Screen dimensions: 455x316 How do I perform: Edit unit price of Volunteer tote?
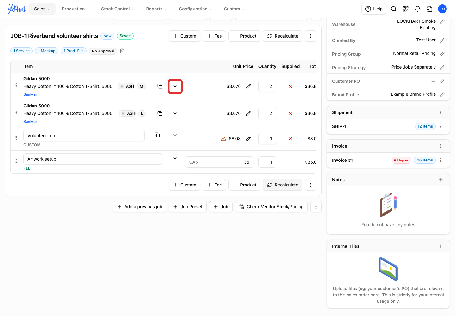(x=248, y=139)
